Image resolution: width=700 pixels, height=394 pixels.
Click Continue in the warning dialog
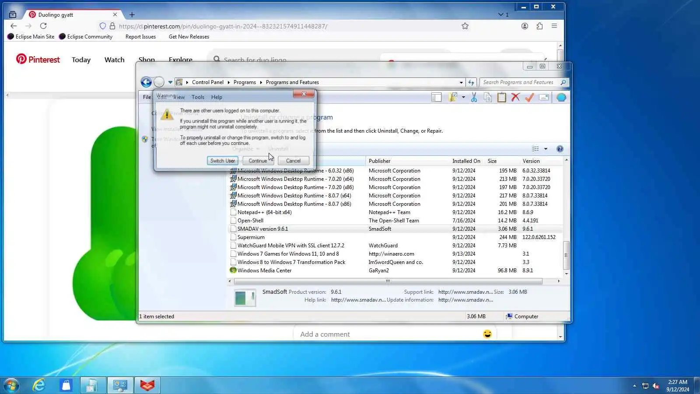tap(258, 161)
